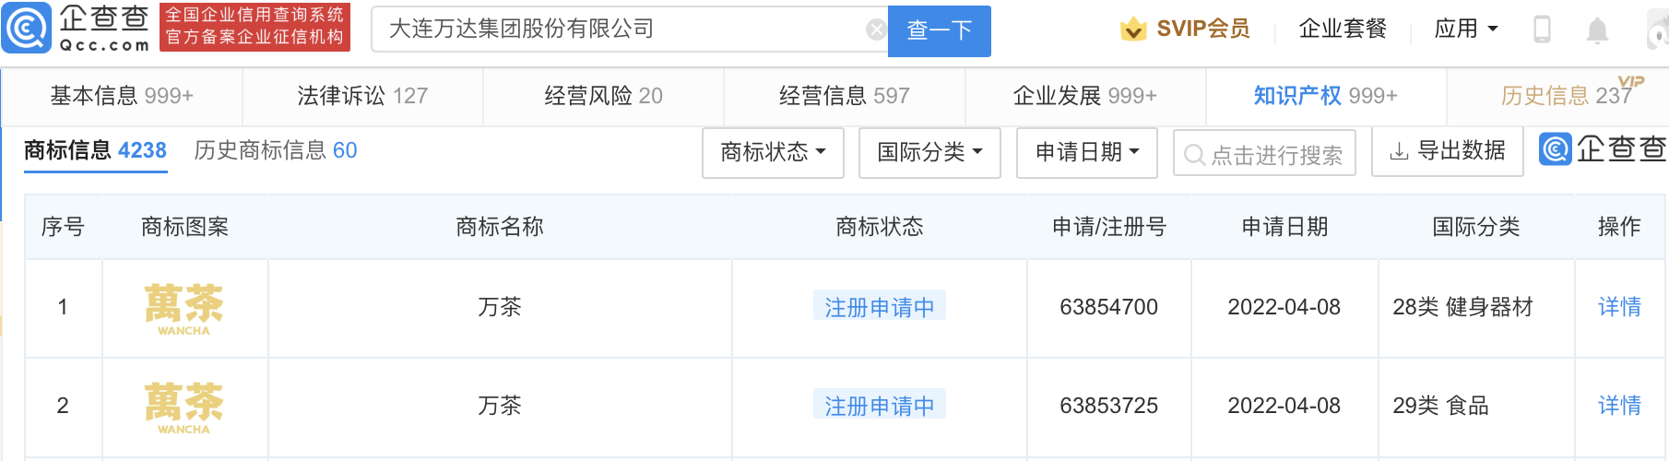The width and height of the screenshot is (1669, 461).
Task: Click the Qcc.com logo icon
Action: (x=28, y=28)
